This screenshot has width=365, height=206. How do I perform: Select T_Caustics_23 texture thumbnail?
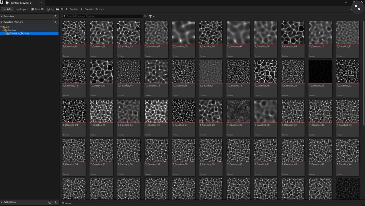(x=74, y=111)
